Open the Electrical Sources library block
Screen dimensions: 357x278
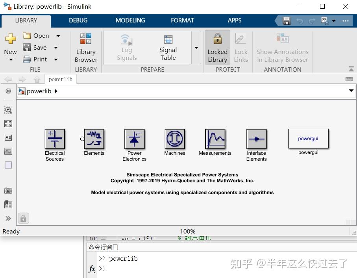coord(55,139)
